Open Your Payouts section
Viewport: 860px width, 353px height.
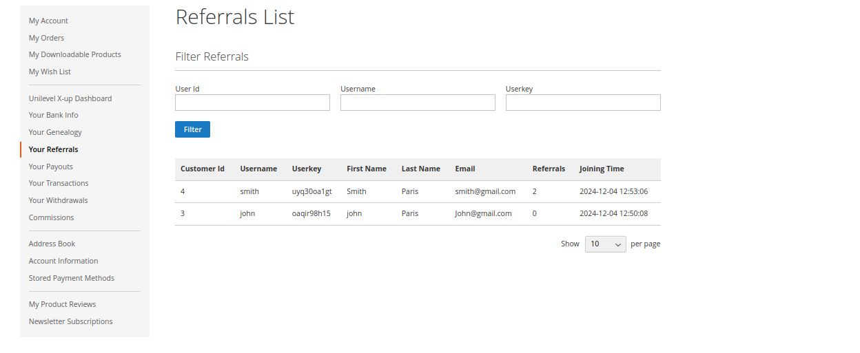[50, 167]
